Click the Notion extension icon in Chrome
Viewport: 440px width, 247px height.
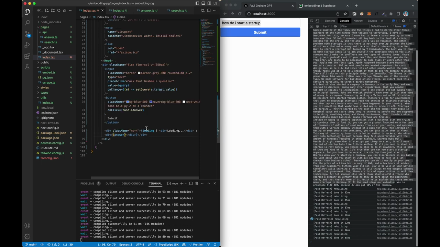click(354, 14)
